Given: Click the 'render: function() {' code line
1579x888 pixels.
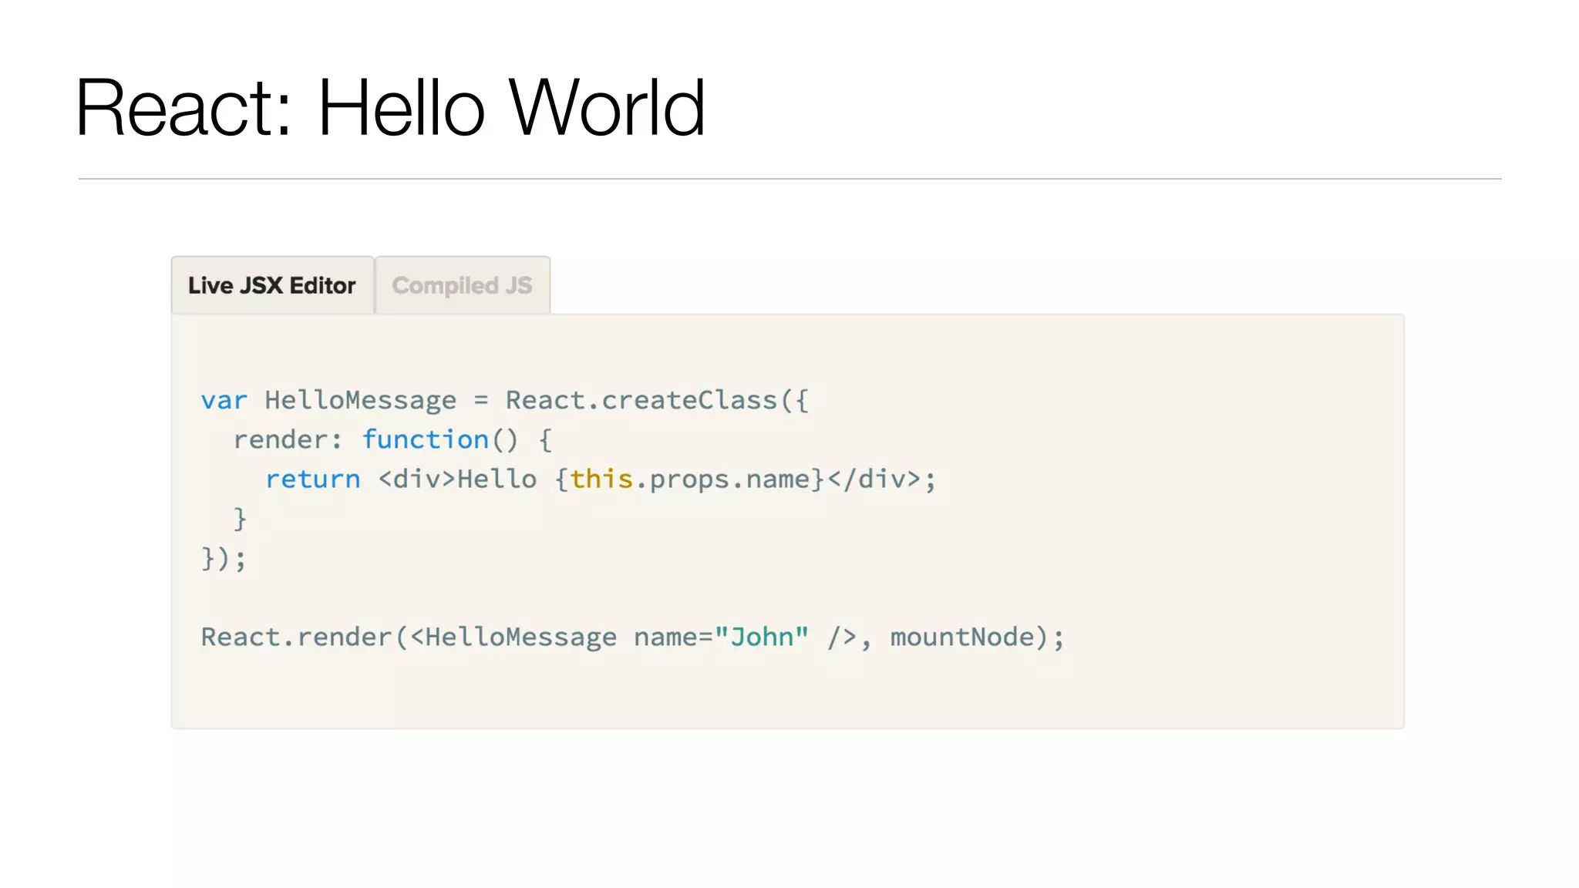Looking at the screenshot, I should coord(393,439).
